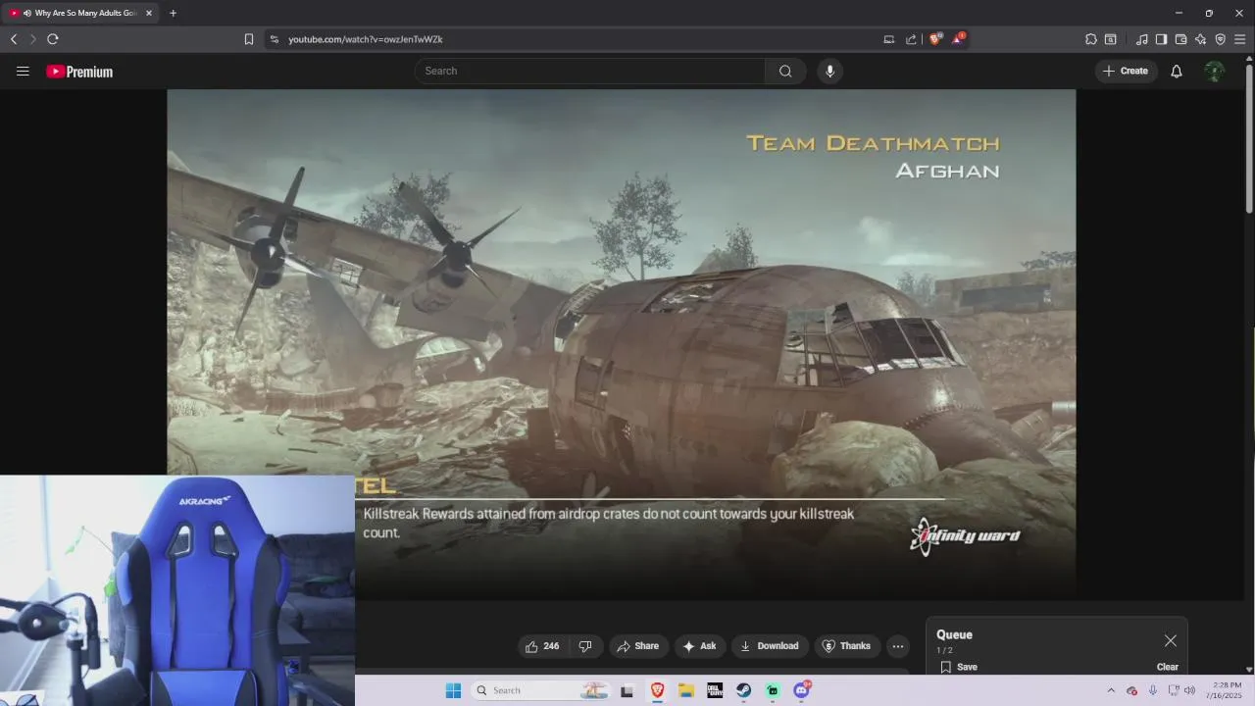Viewport: 1255px width, 706px height.
Task: Open more actions three-dot menu
Action: point(897,646)
